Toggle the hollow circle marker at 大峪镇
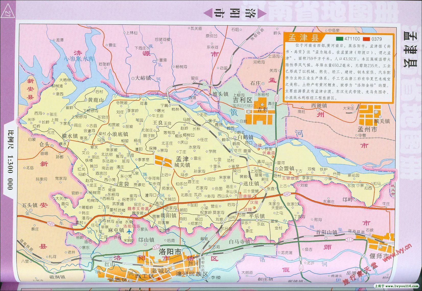422x291 pixels. [x=133, y=78]
